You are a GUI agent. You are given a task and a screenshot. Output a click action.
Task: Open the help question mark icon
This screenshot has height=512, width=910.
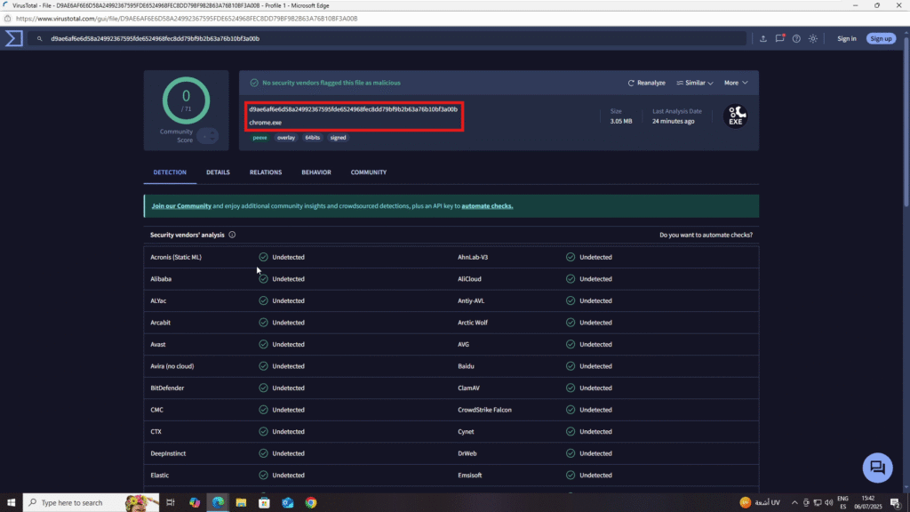796,39
